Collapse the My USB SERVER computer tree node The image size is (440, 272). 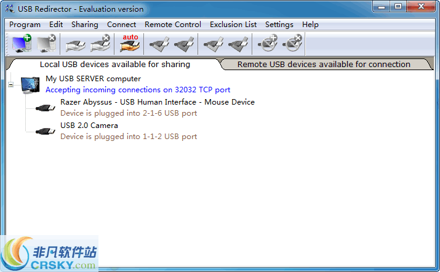tap(10, 84)
